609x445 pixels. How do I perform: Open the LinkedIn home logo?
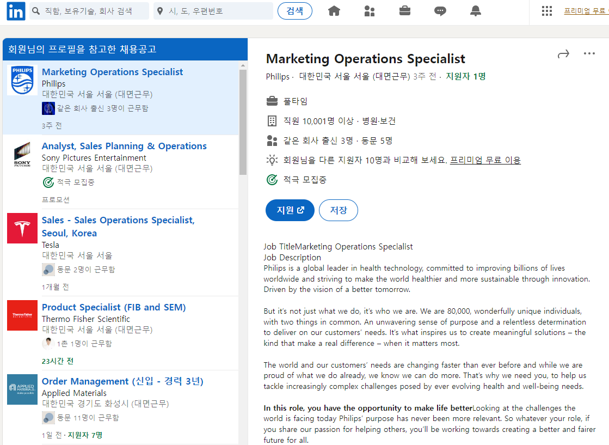click(16, 11)
